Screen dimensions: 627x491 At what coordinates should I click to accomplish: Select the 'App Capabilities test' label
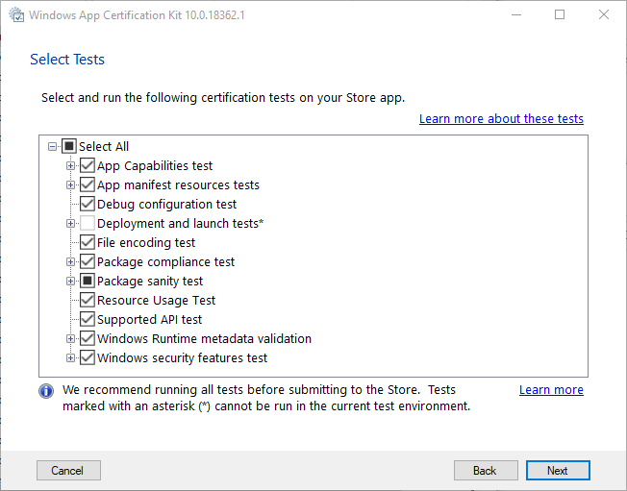click(x=155, y=166)
